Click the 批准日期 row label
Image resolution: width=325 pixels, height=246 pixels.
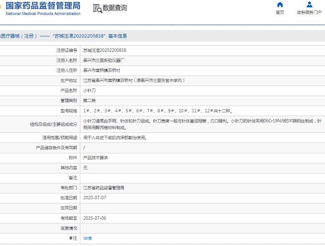69,198
